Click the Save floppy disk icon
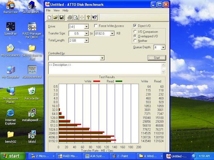The image size is (214, 160). pos(62,17)
